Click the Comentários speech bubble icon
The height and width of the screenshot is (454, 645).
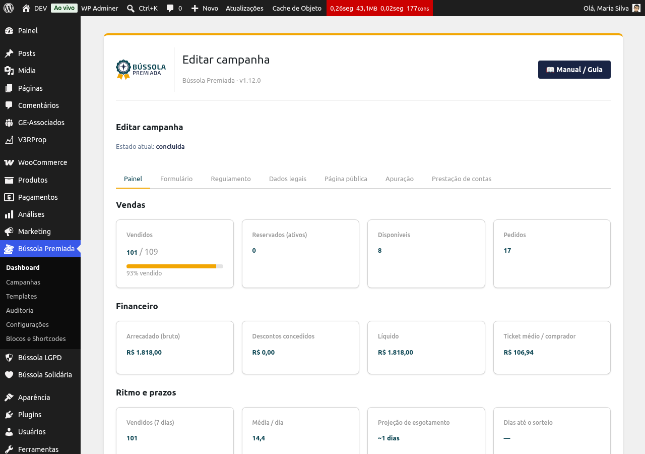[x=9, y=105]
